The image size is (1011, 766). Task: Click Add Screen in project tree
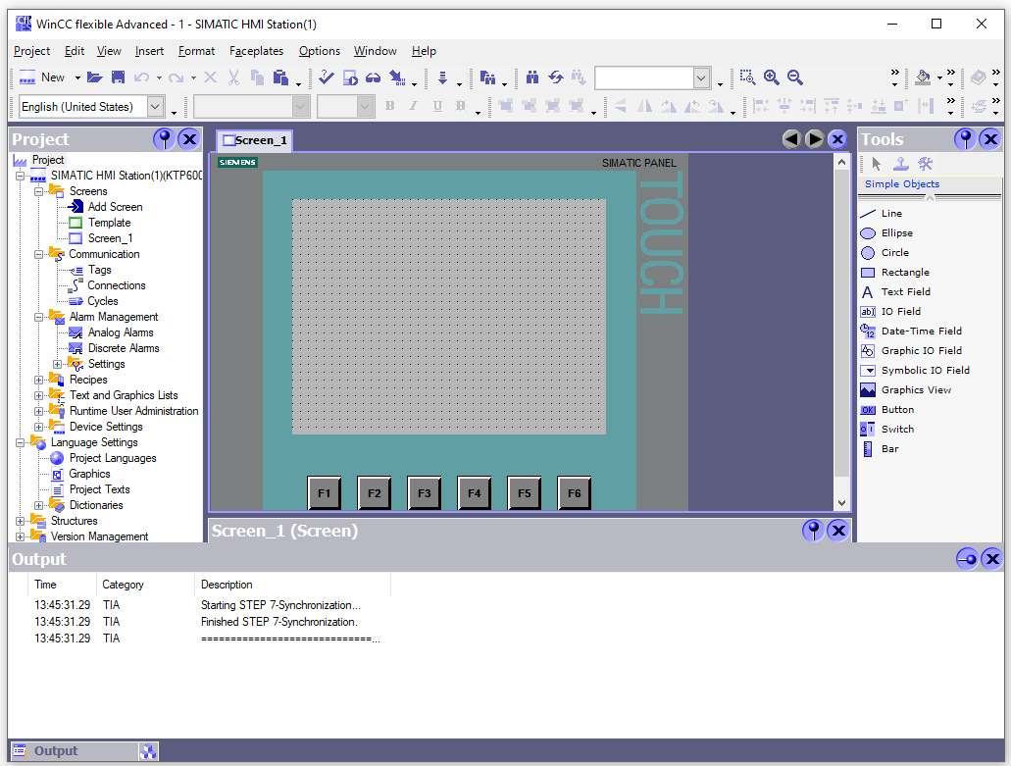[115, 207]
